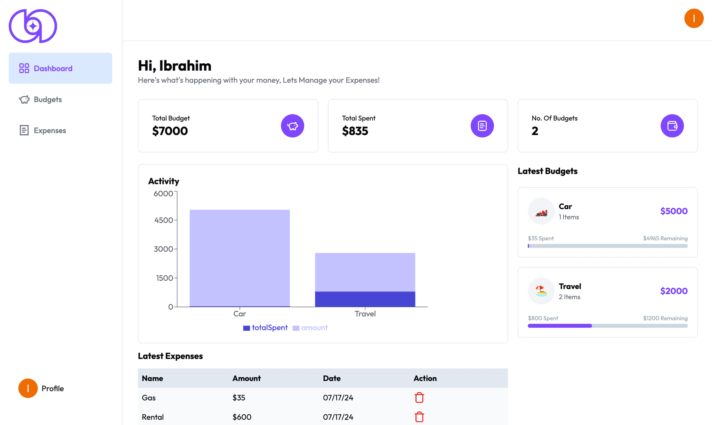
Task: Click the purple app logo
Action: 33,26
